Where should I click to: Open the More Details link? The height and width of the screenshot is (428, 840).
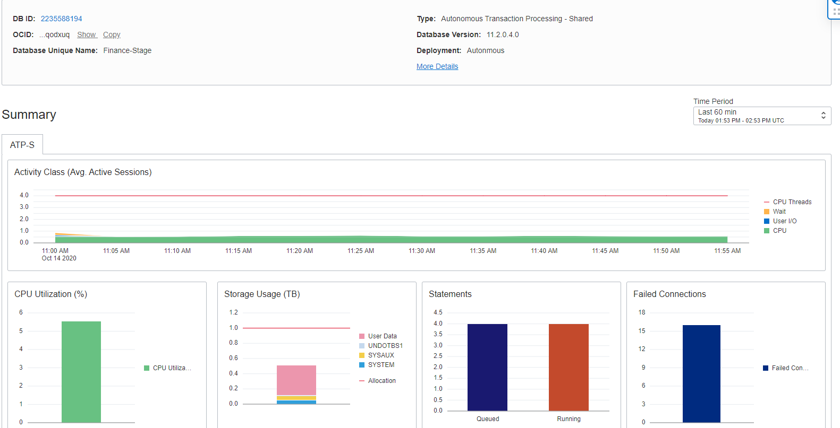(x=437, y=66)
